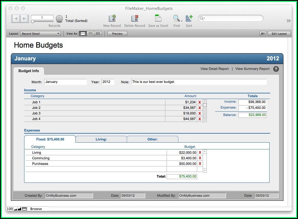Click the Expenses total - $75,400.00
Screen dimensions: 298x219
253,108
